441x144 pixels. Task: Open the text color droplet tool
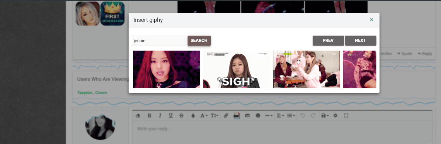(x=193, y=116)
